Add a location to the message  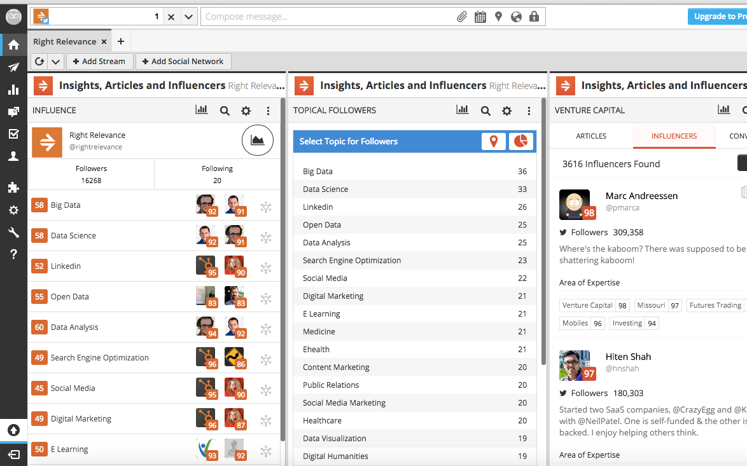498,17
